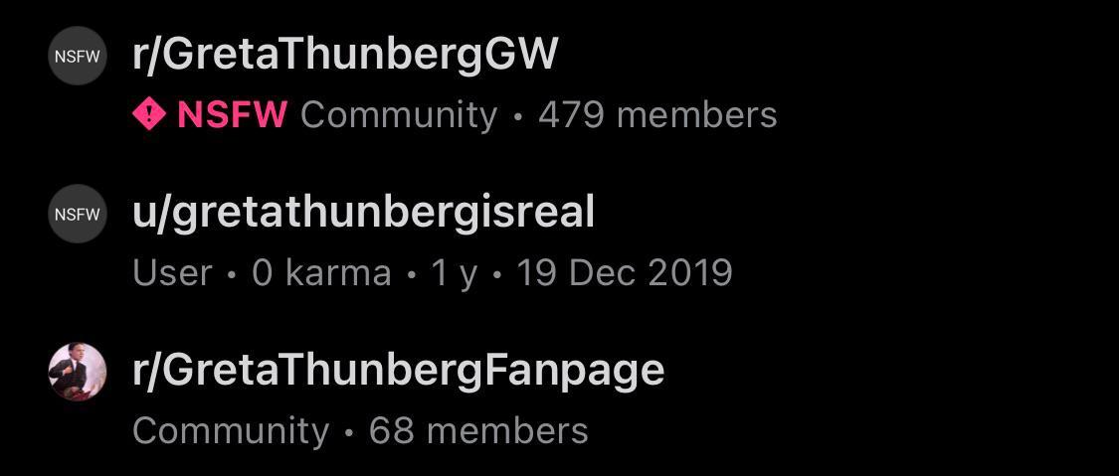The height and width of the screenshot is (476, 1119).
Task: Click Community label next to pink NSFW tag
Action: click(399, 115)
